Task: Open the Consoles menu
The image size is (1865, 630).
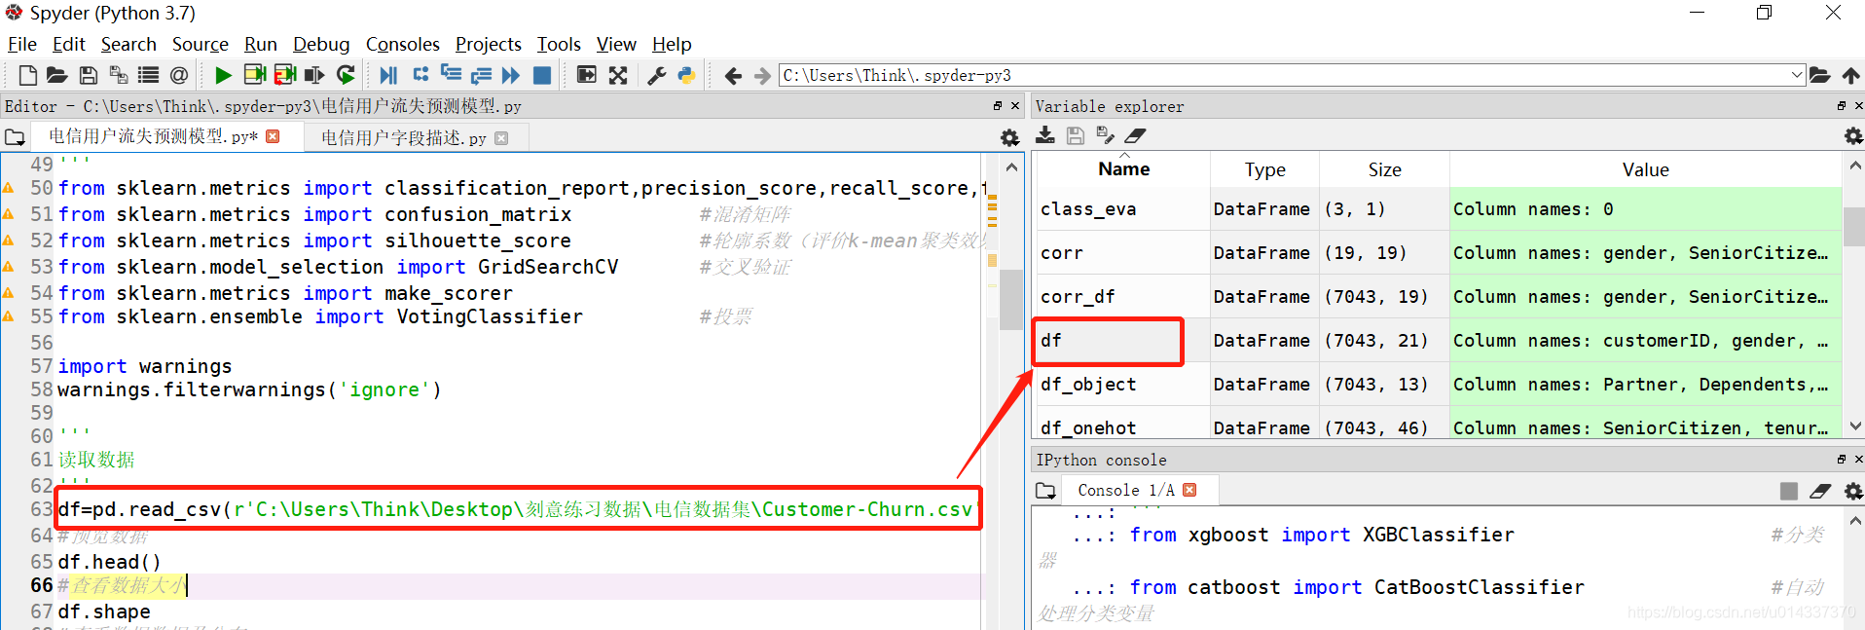Action: pyautogui.click(x=403, y=44)
